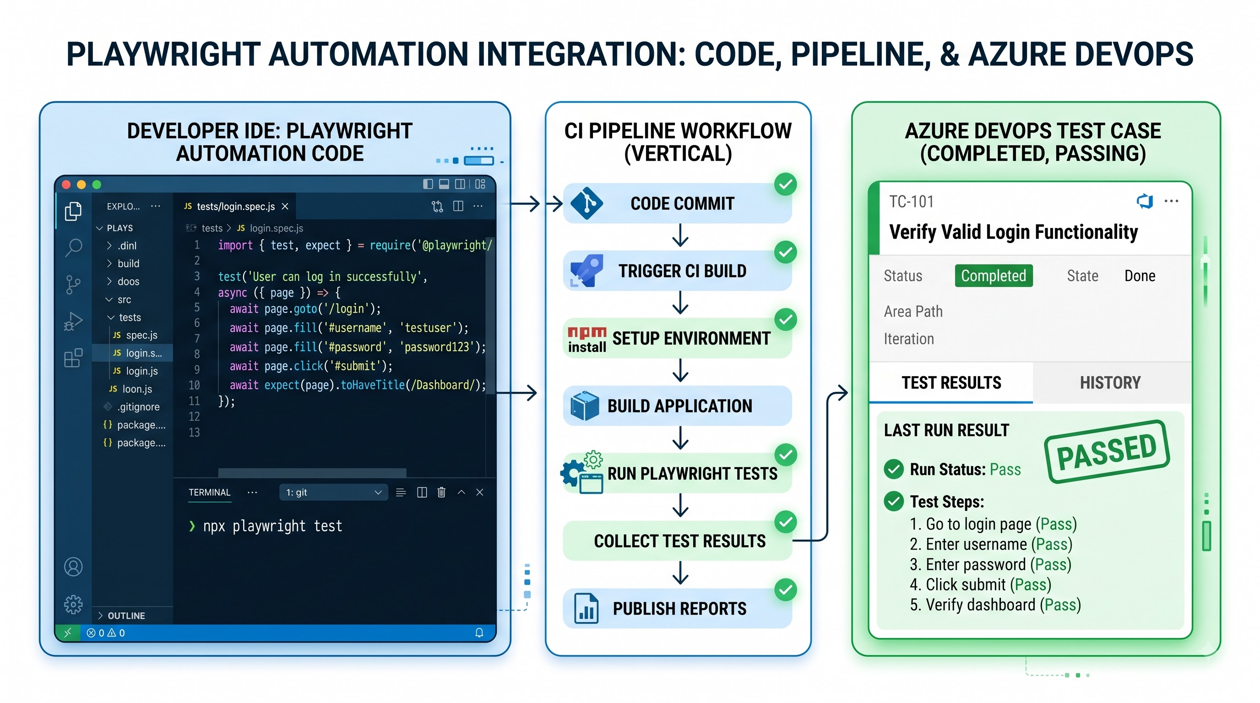Image resolution: width=1260 pixels, height=703 pixels.
Task: Open the Explorer view in the activity bar
Action: [73, 211]
